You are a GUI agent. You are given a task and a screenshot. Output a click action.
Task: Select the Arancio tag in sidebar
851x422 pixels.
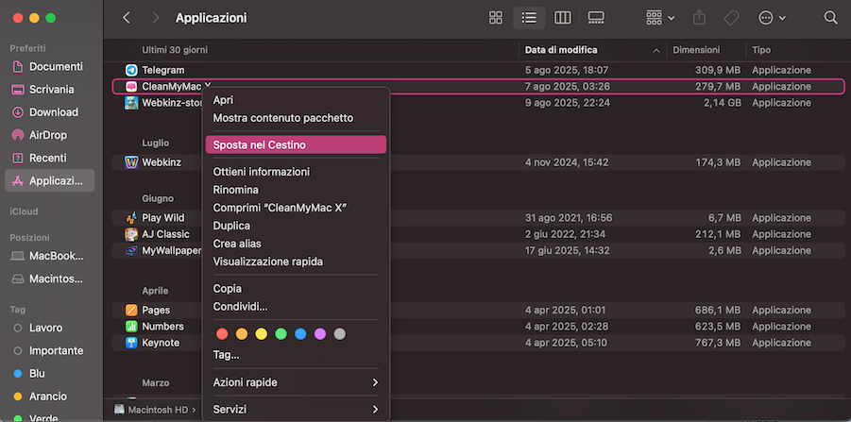point(50,397)
